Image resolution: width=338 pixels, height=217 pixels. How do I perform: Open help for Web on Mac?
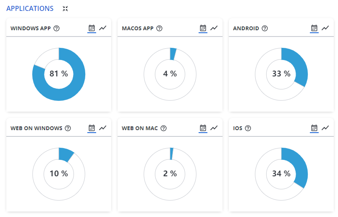[164, 128]
